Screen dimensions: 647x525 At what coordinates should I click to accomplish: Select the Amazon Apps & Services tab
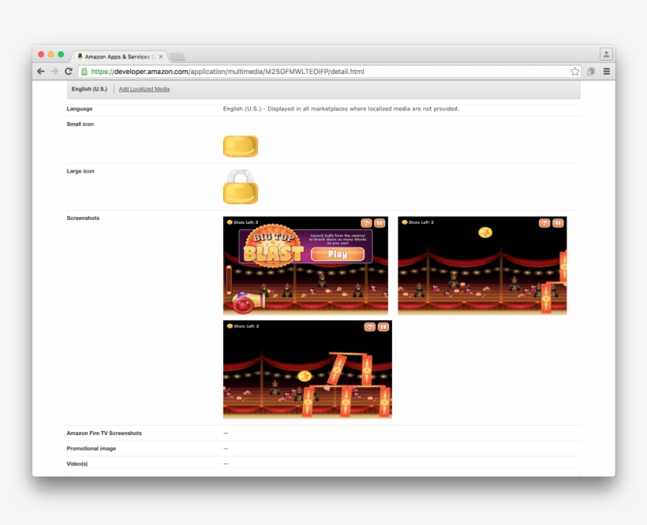coord(118,57)
